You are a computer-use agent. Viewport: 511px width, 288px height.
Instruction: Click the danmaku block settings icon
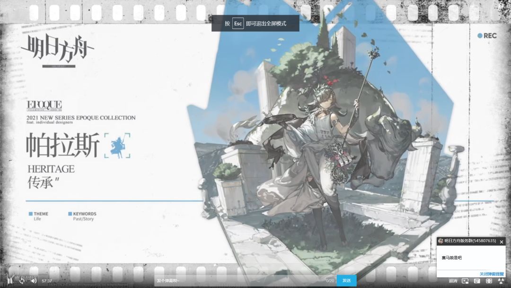pos(501,281)
